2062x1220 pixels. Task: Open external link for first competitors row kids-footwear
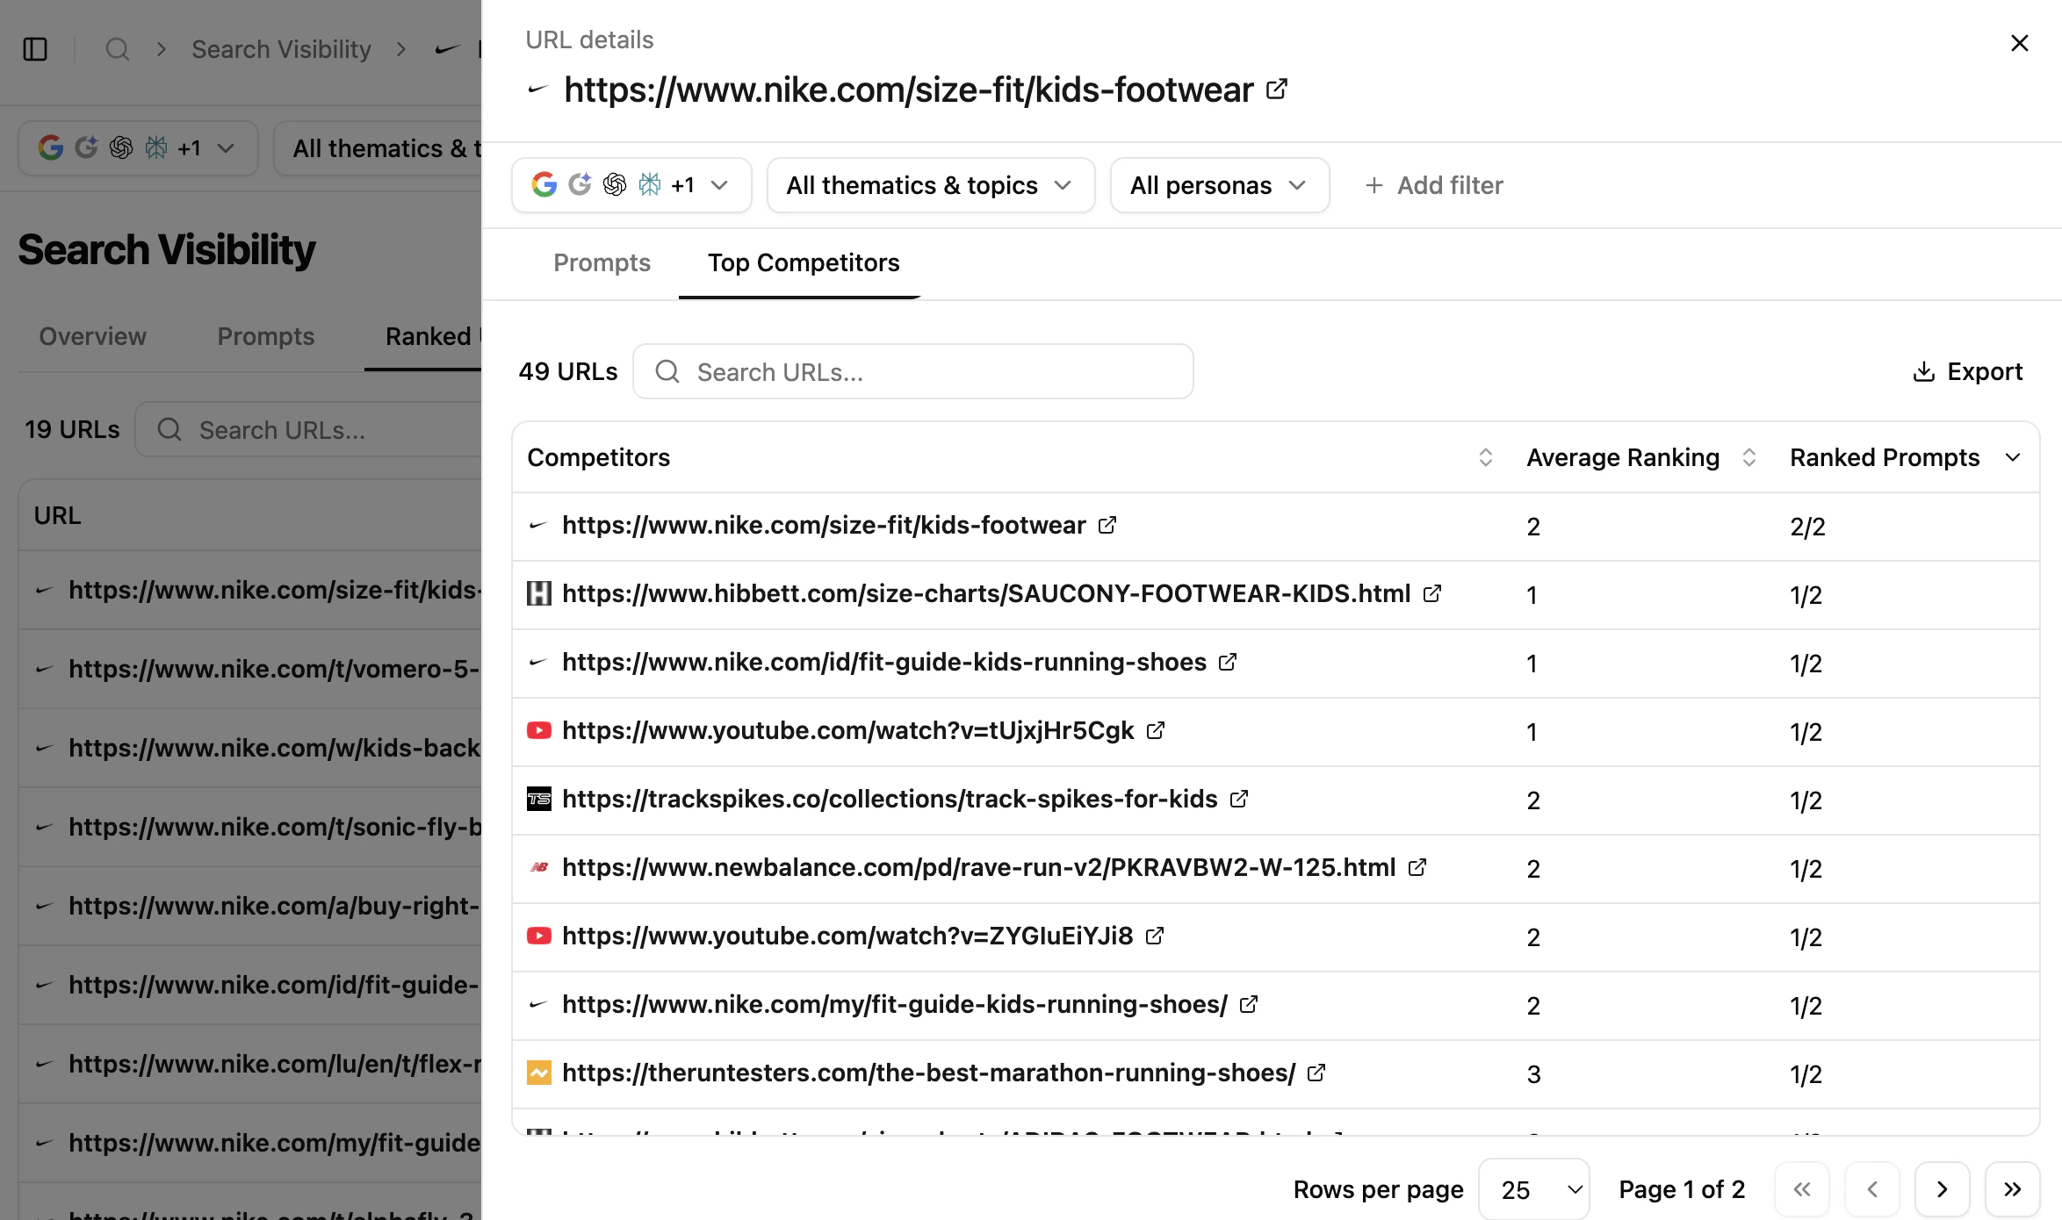point(1107,525)
